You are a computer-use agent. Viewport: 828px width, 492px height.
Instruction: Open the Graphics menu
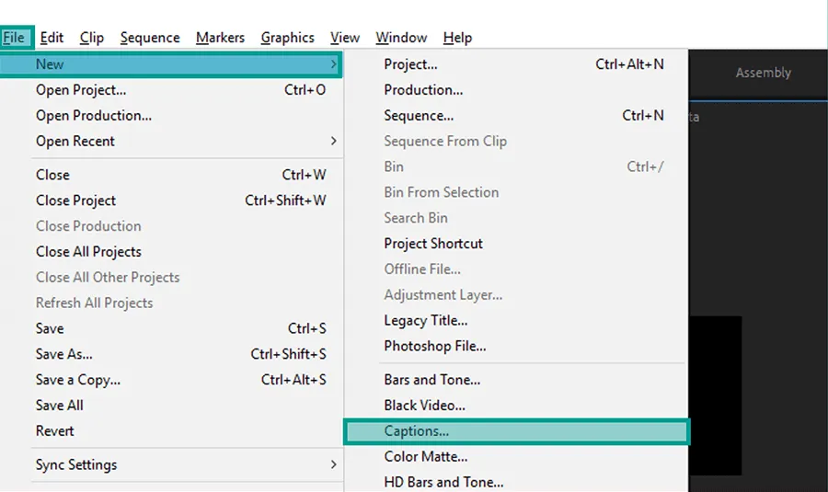[287, 38]
